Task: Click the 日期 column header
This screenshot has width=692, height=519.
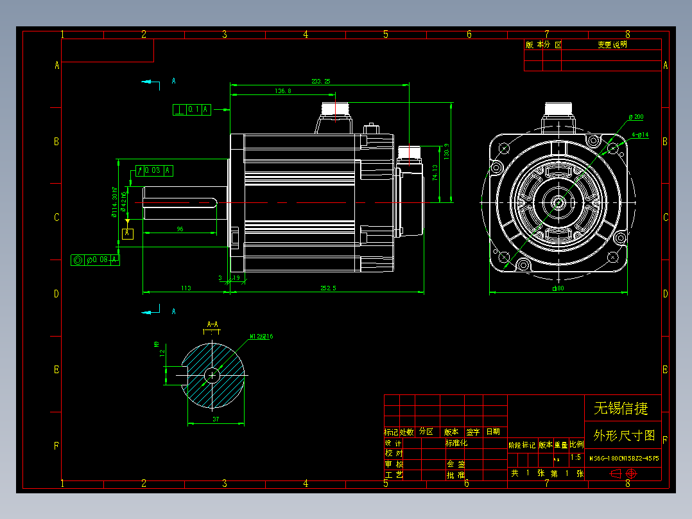Action: point(493,432)
